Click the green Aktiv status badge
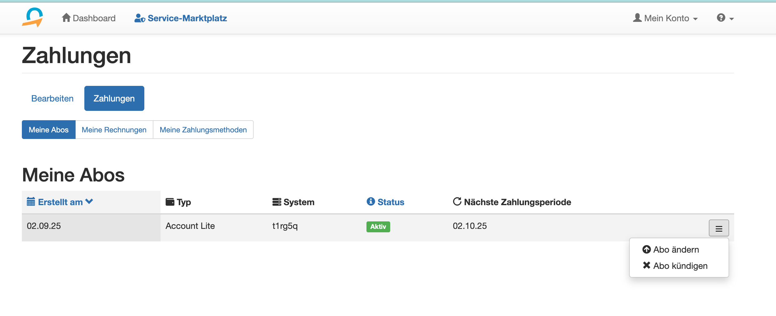The width and height of the screenshot is (776, 316). pyautogui.click(x=378, y=226)
